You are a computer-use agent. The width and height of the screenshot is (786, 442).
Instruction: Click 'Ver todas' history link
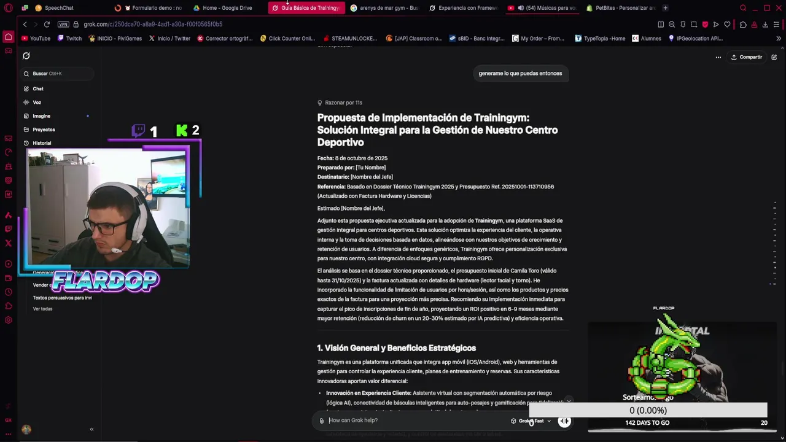click(42, 309)
